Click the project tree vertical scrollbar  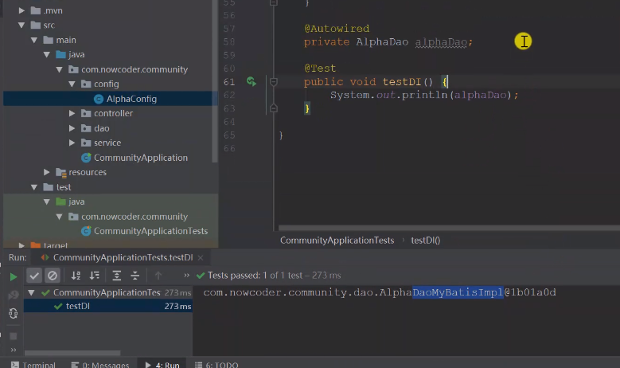point(215,81)
